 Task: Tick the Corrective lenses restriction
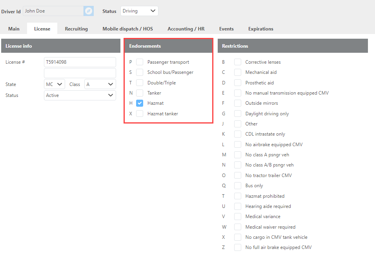(238, 62)
